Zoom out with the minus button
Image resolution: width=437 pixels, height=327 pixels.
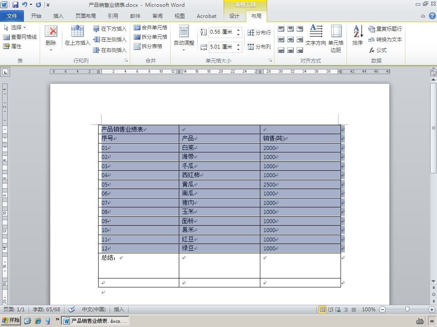click(382, 309)
